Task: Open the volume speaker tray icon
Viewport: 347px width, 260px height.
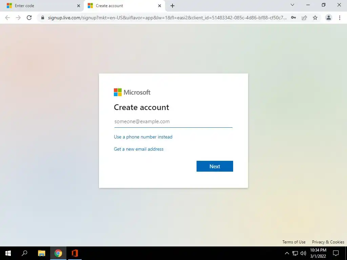Action: (303, 253)
